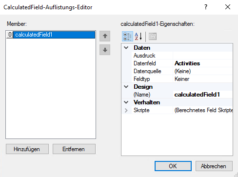The width and height of the screenshot is (238, 177).
Task: Select the Datenfeld value Activities
Action: tap(202, 63)
